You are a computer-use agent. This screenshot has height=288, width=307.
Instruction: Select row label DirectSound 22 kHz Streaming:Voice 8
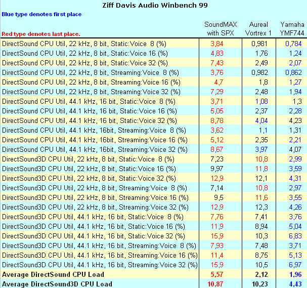(90, 72)
